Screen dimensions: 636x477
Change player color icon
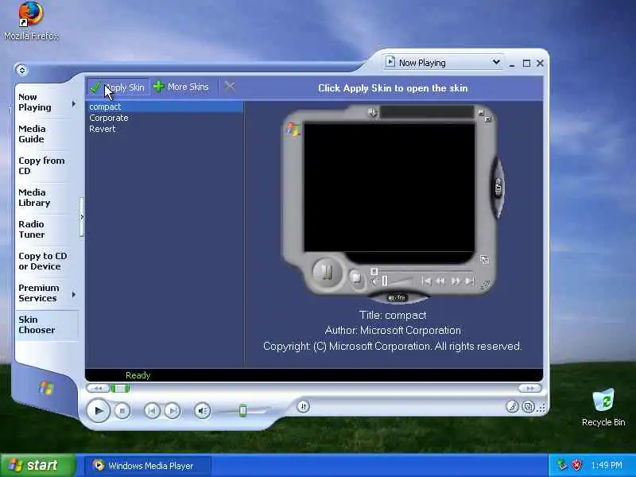(512, 406)
